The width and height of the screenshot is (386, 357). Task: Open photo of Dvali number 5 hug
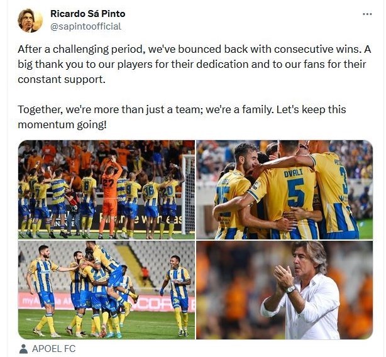[284, 190]
